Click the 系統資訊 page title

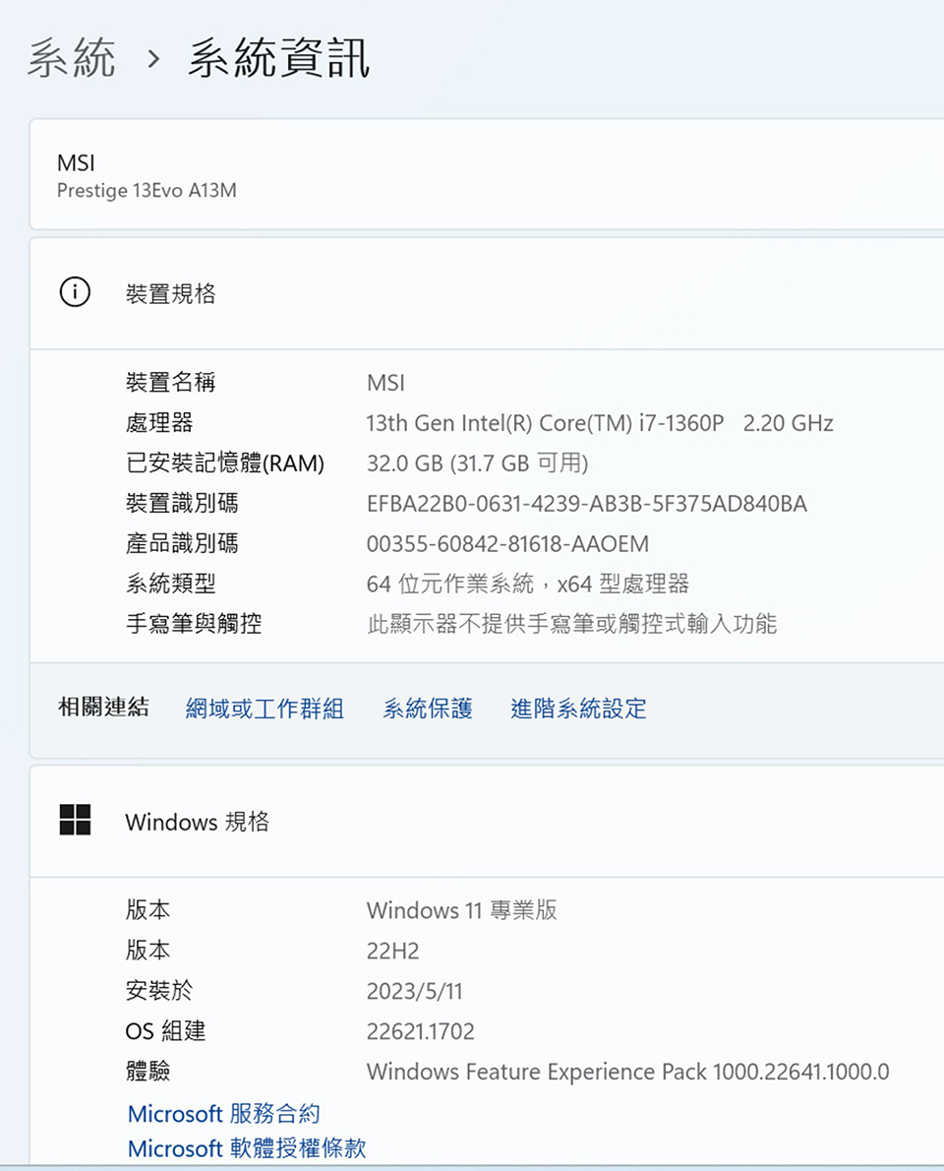pyautogui.click(x=278, y=58)
